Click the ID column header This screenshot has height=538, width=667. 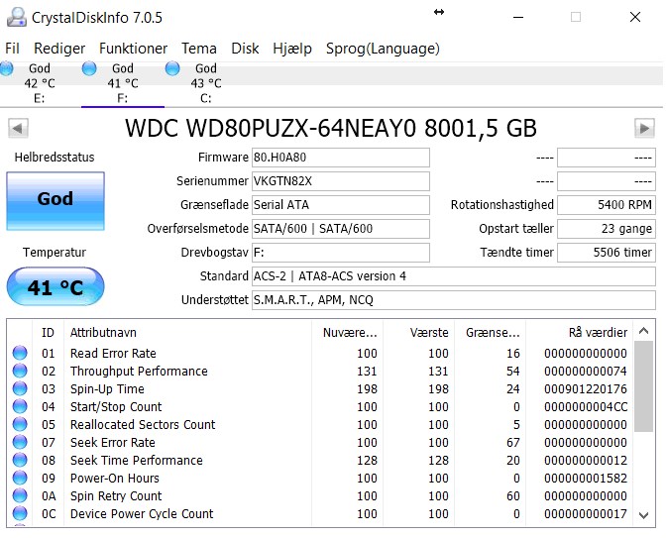point(49,333)
